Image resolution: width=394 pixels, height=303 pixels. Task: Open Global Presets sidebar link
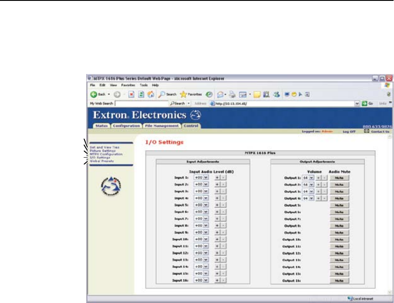pyautogui.click(x=101, y=161)
